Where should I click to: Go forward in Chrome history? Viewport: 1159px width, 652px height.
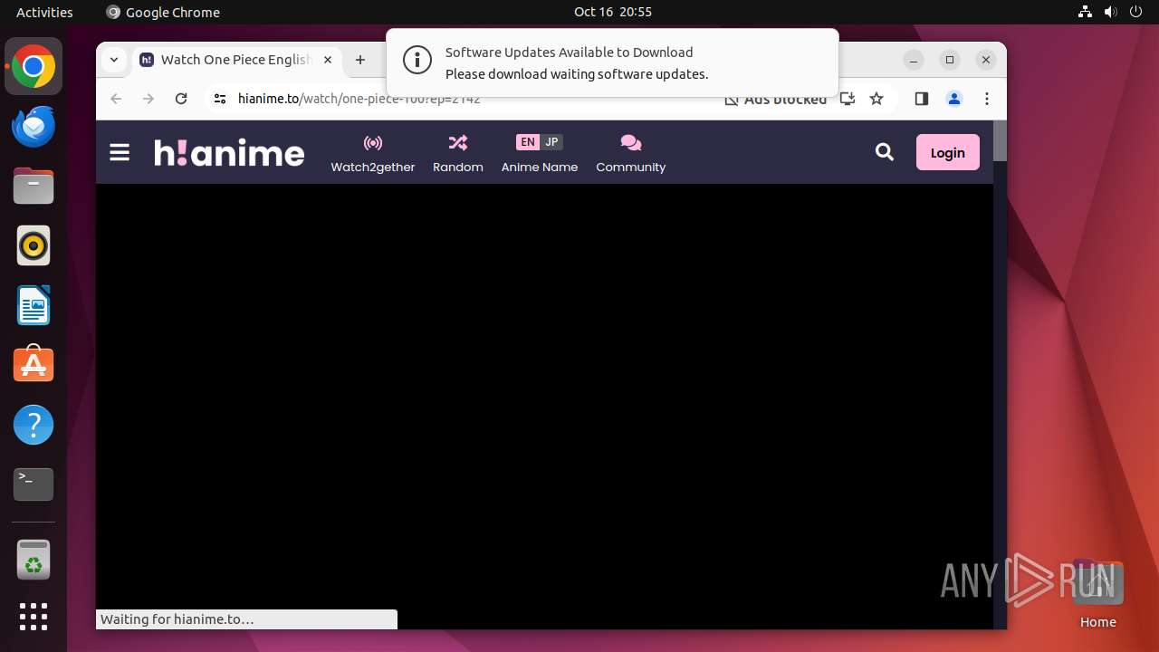pyautogui.click(x=148, y=99)
